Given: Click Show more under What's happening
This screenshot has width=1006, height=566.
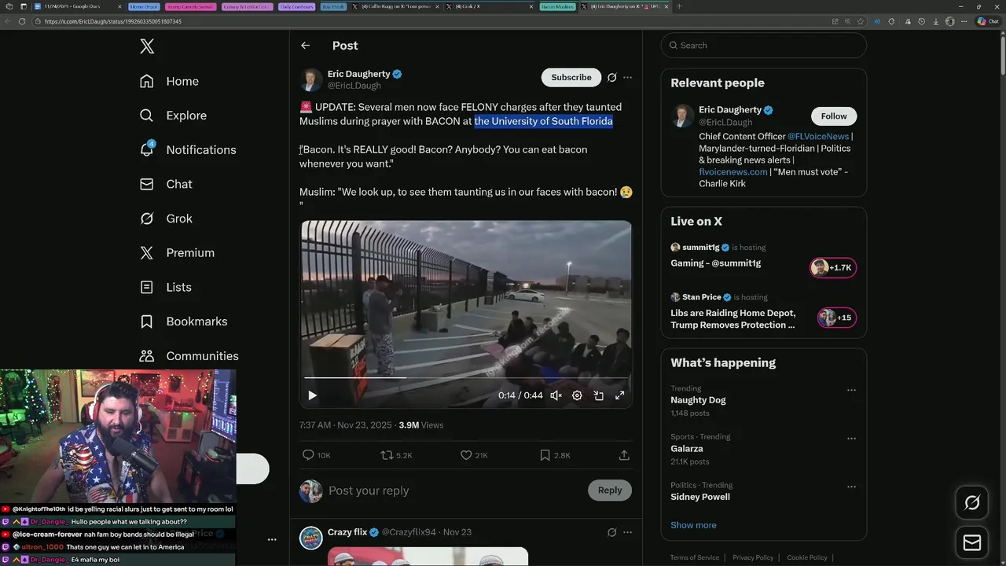Looking at the screenshot, I should pyautogui.click(x=693, y=525).
